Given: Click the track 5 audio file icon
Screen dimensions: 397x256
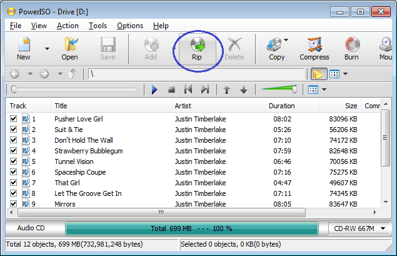Looking at the screenshot, I should pyautogui.click(x=26, y=161).
